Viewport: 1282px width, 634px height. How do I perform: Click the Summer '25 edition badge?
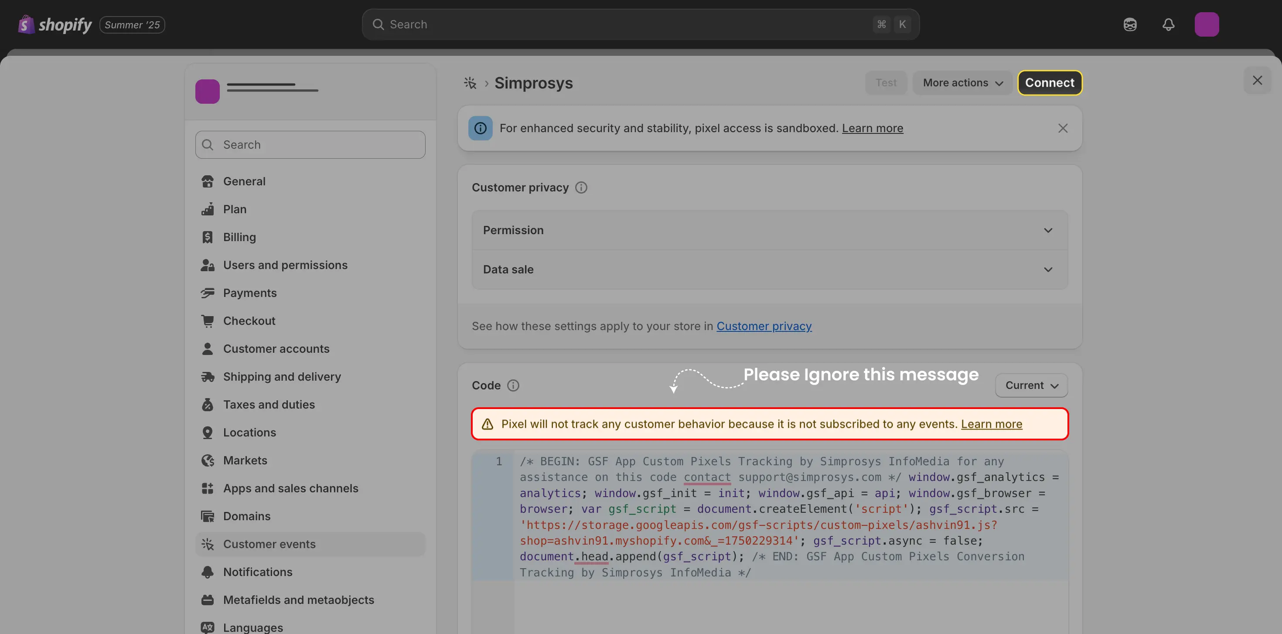click(132, 25)
